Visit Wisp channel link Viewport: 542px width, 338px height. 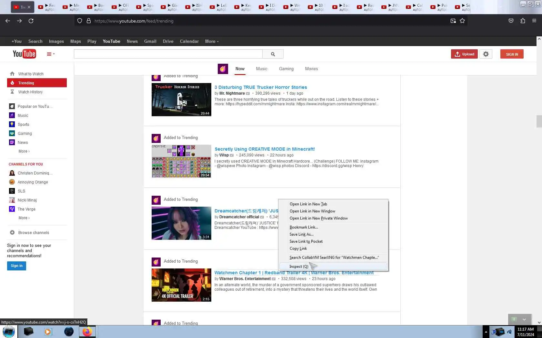(224, 155)
